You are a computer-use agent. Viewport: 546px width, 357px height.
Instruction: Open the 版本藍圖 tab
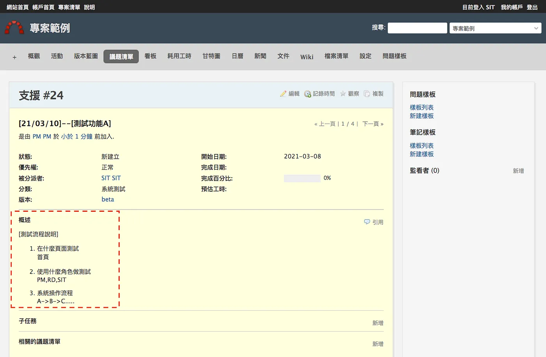point(86,56)
